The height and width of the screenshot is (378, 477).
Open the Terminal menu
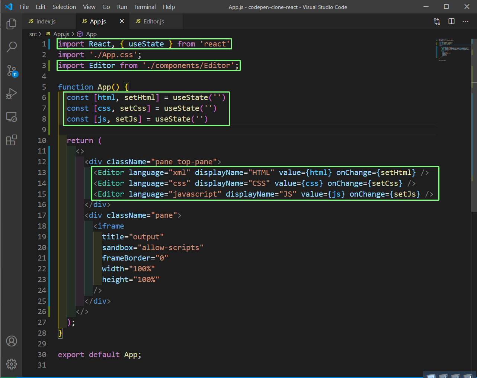coord(145,7)
